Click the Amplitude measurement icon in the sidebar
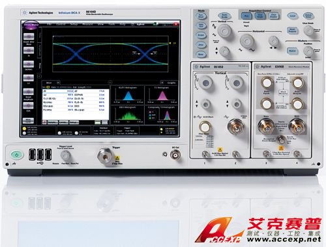 point(29,92)
